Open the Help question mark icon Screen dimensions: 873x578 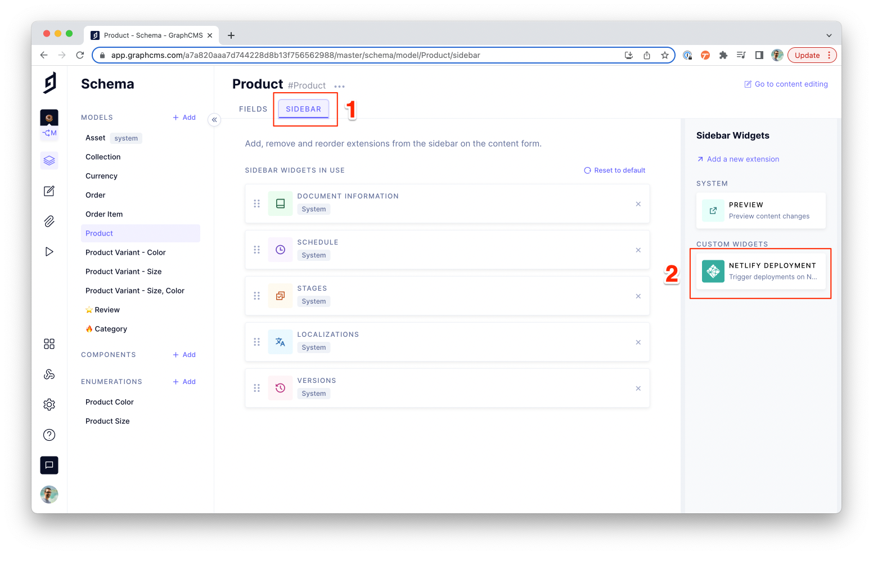(49, 435)
